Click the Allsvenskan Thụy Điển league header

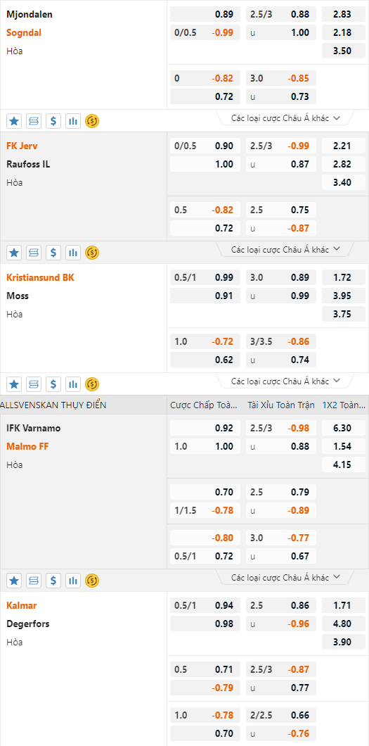(53, 405)
